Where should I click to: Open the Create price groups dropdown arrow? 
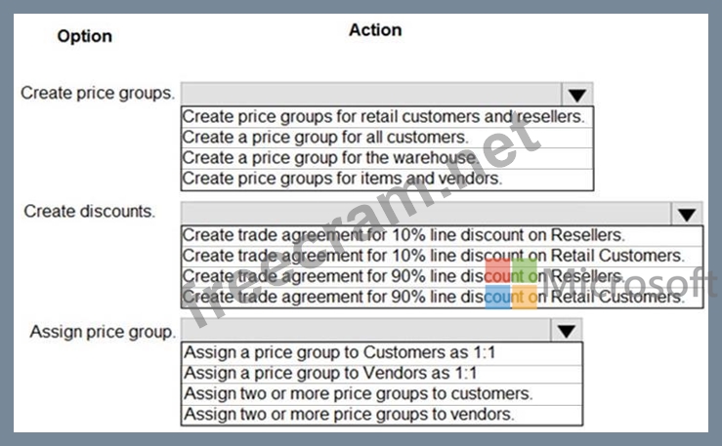tap(577, 95)
